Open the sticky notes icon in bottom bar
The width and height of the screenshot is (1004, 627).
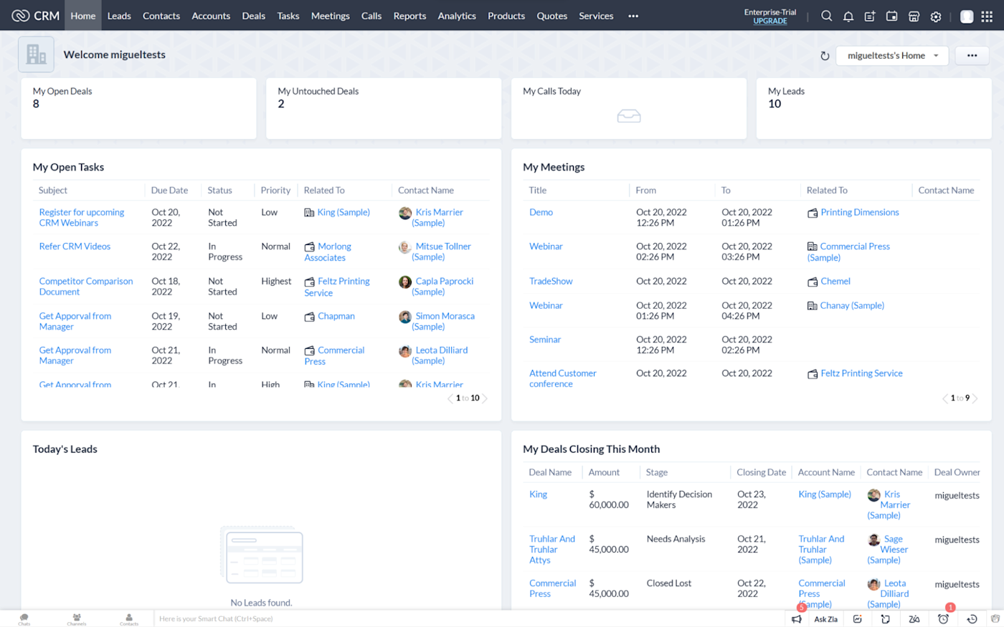(886, 619)
